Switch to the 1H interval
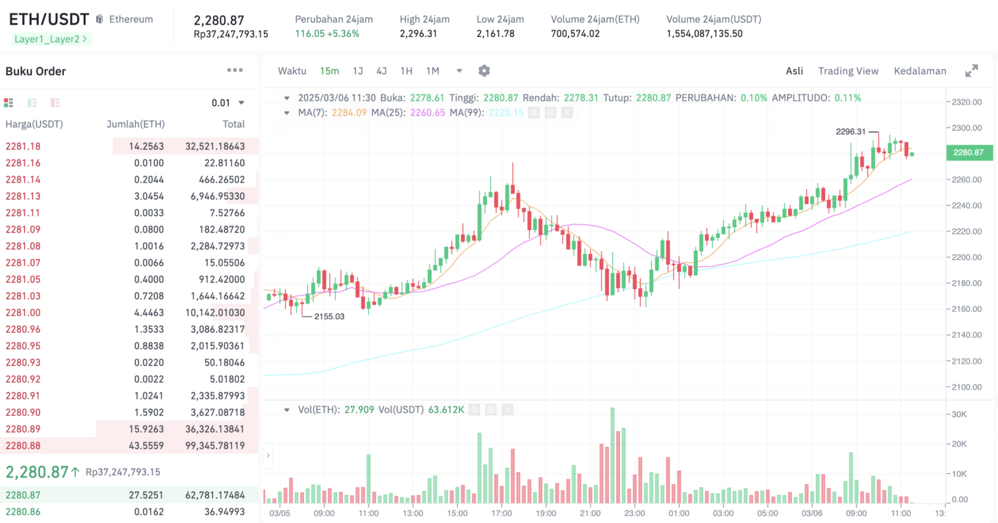 [x=406, y=71]
